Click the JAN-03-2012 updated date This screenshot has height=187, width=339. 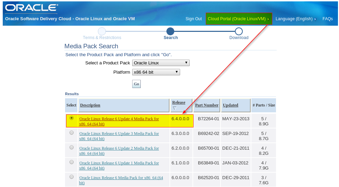[235, 163]
